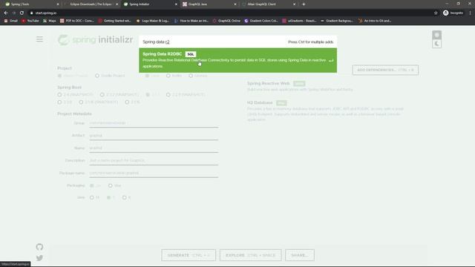Open the hamburger side menu

click(x=39, y=39)
